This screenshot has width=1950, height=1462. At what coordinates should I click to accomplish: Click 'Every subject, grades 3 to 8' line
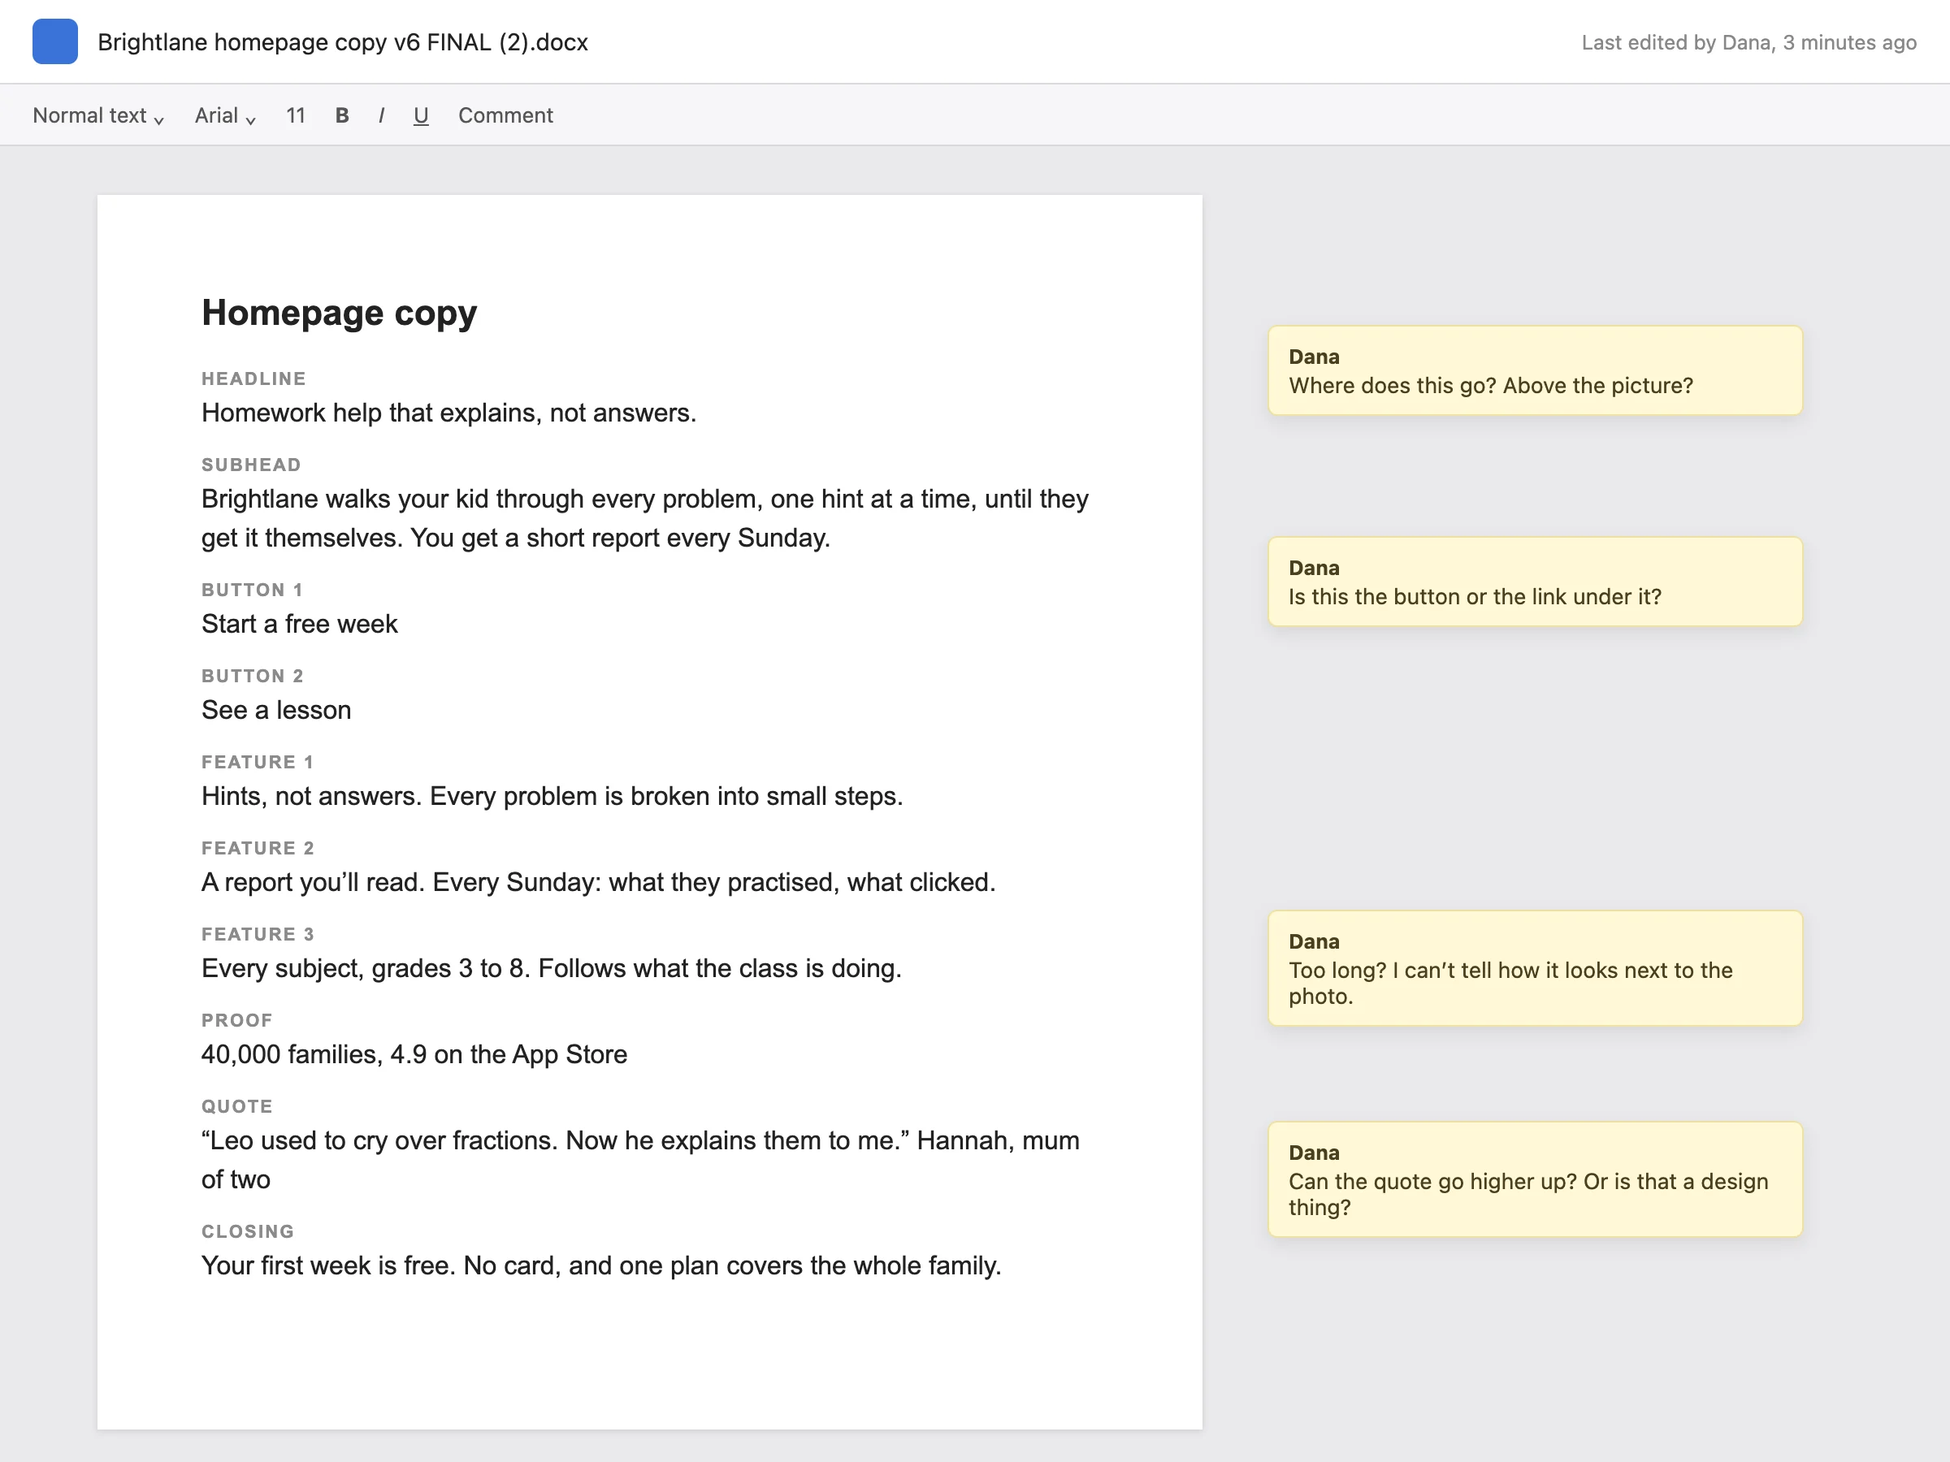click(x=551, y=968)
